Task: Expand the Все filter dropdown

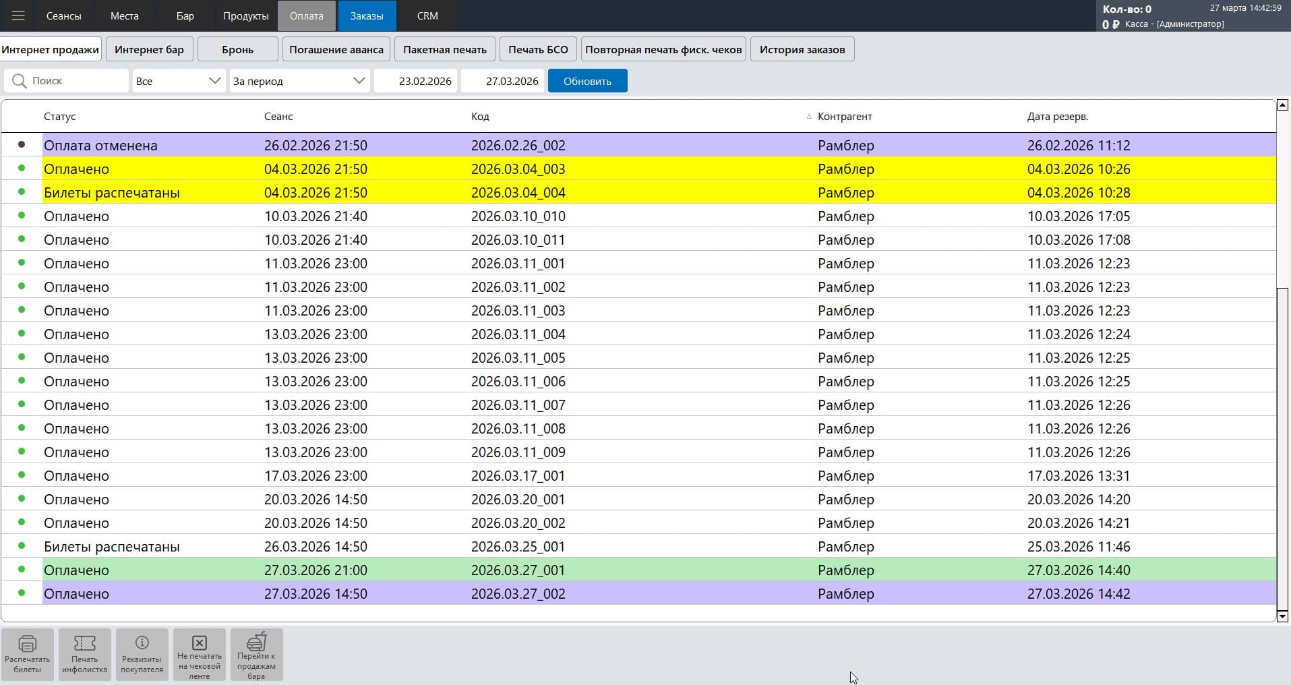Action: pyautogui.click(x=214, y=81)
